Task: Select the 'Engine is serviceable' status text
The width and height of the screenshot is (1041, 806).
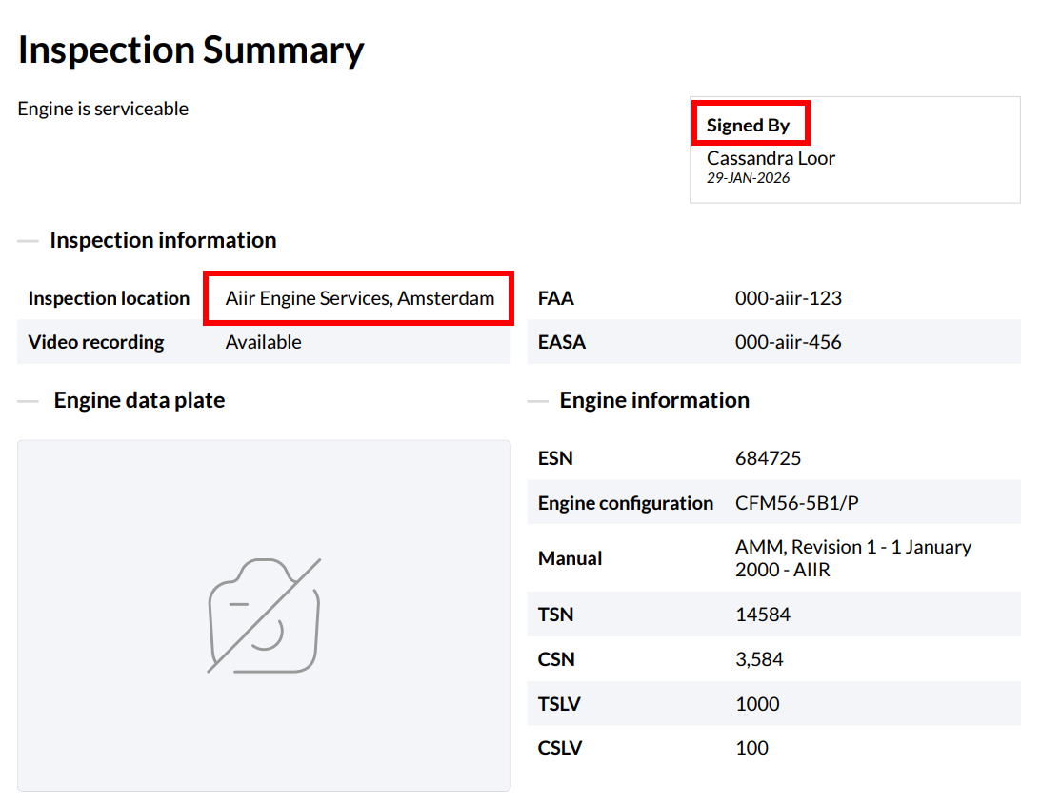Action: (x=103, y=109)
